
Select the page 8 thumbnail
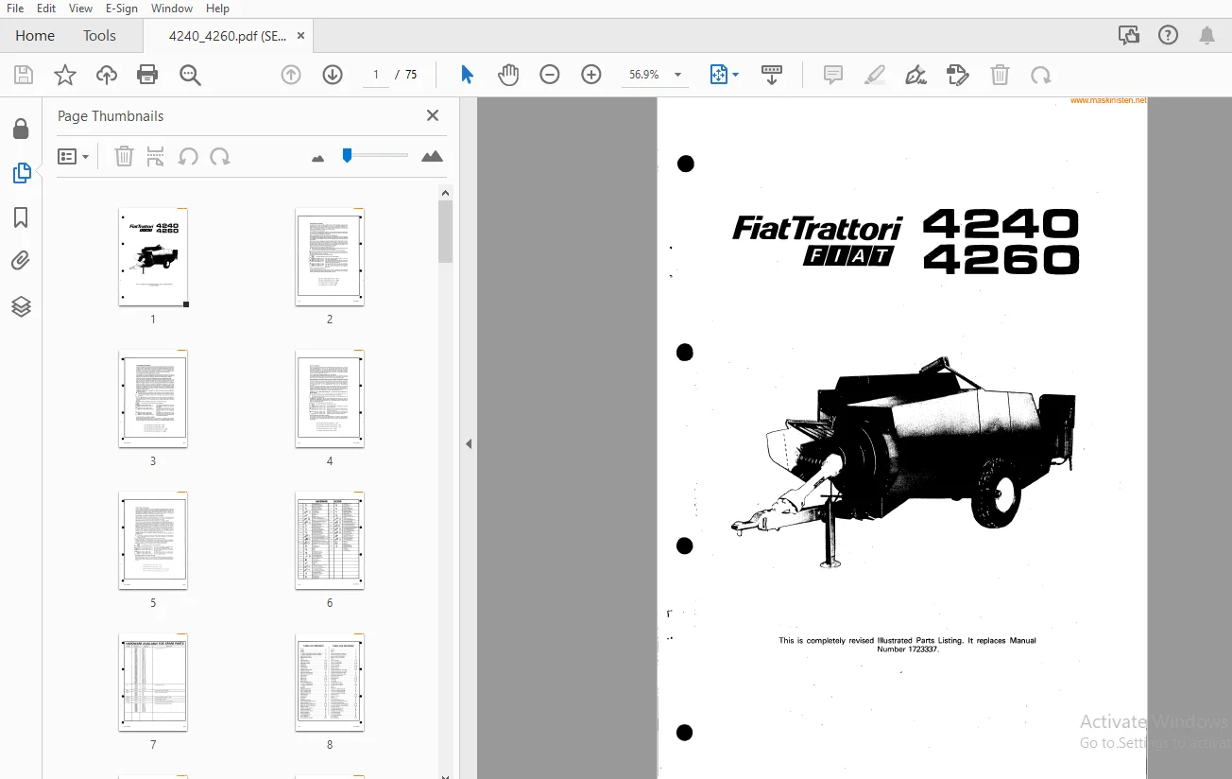[x=330, y=683]
